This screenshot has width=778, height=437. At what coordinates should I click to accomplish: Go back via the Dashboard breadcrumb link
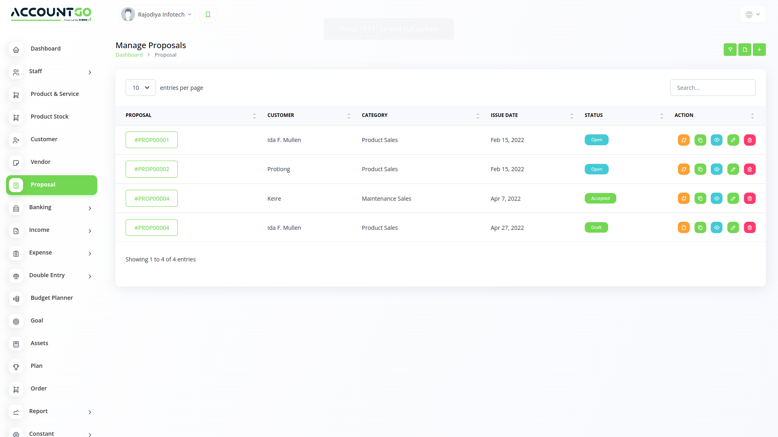click(x=129, y=55)
